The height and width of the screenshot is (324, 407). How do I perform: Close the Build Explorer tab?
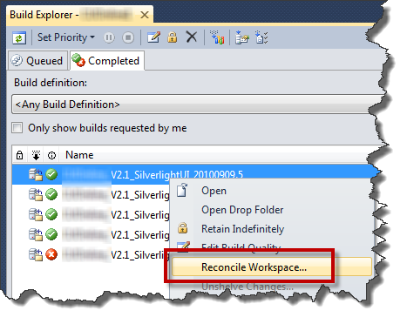pyautogui.click(x=145, y=15)
